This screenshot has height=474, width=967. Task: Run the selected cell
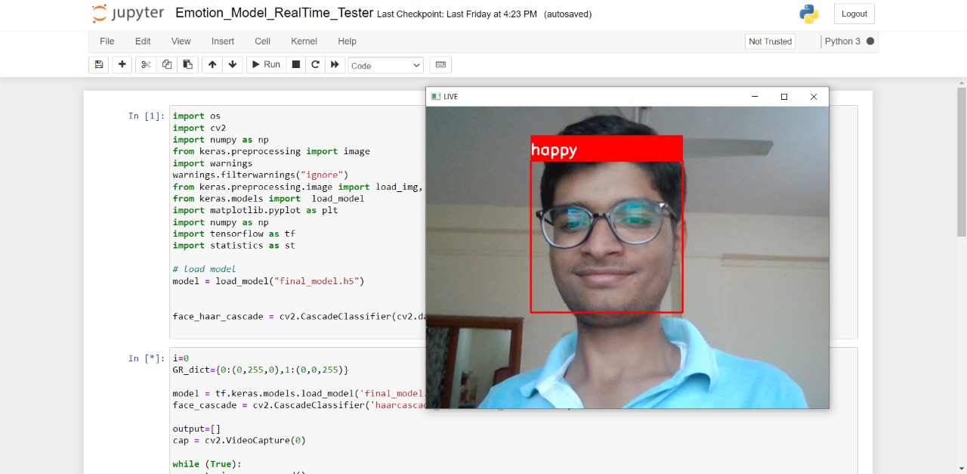click(266, 65)
